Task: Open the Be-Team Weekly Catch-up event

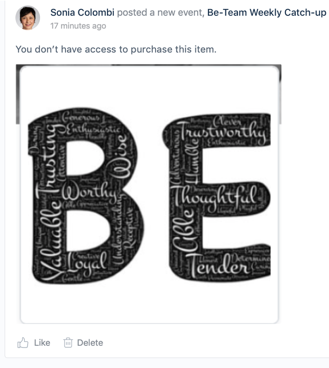Action: click(x=267, y=12)
